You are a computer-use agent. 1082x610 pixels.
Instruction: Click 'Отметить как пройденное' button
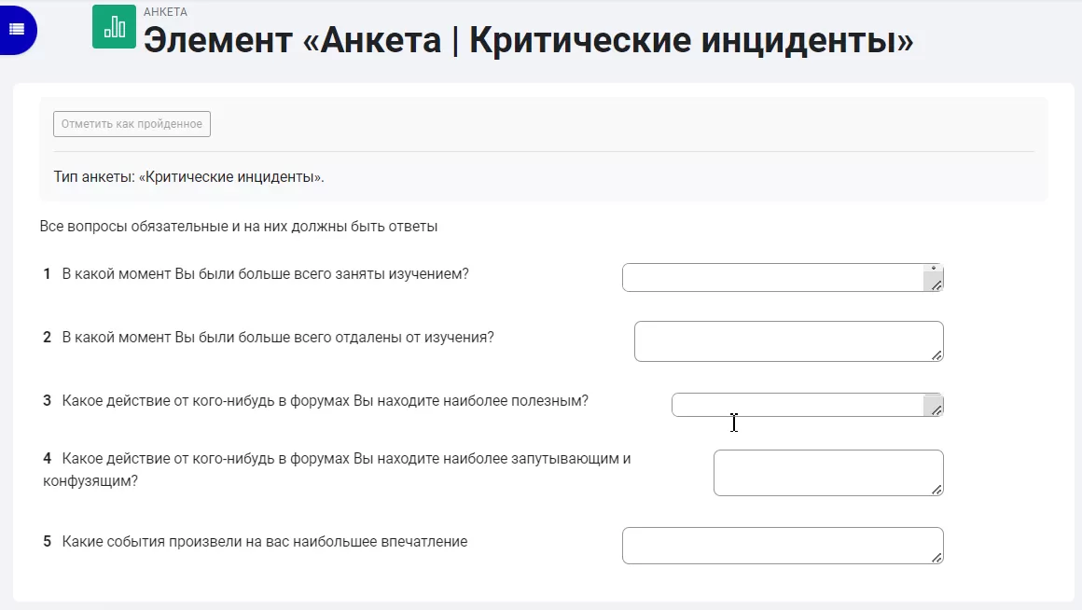click(x=132, y=124)
